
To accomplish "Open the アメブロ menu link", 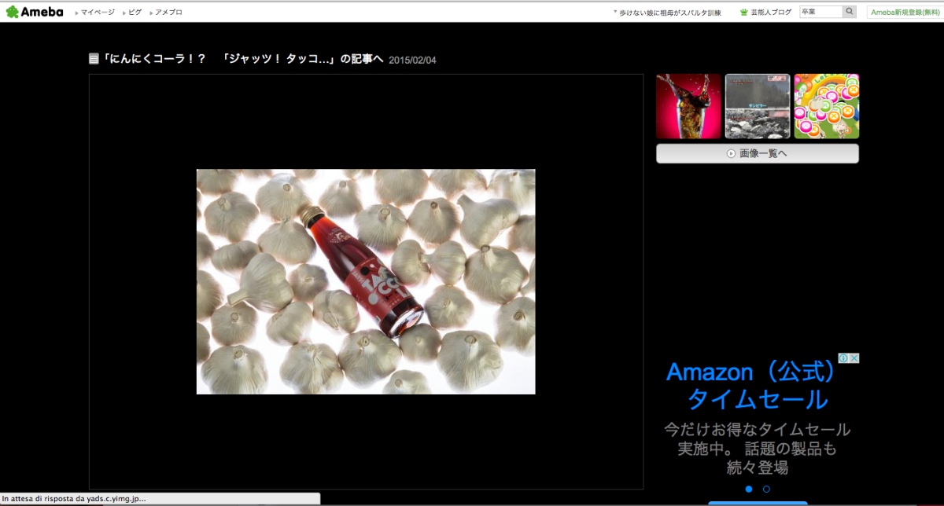I will coord(168,13).
